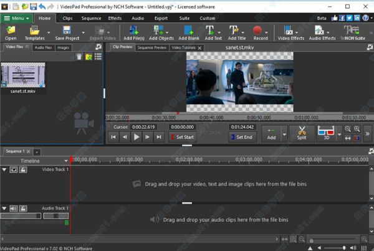This screenshot has width=374, height=251.
Task: Add media with the Add File(s) icon
Action: pyautogui.click(x=134, y=32)
